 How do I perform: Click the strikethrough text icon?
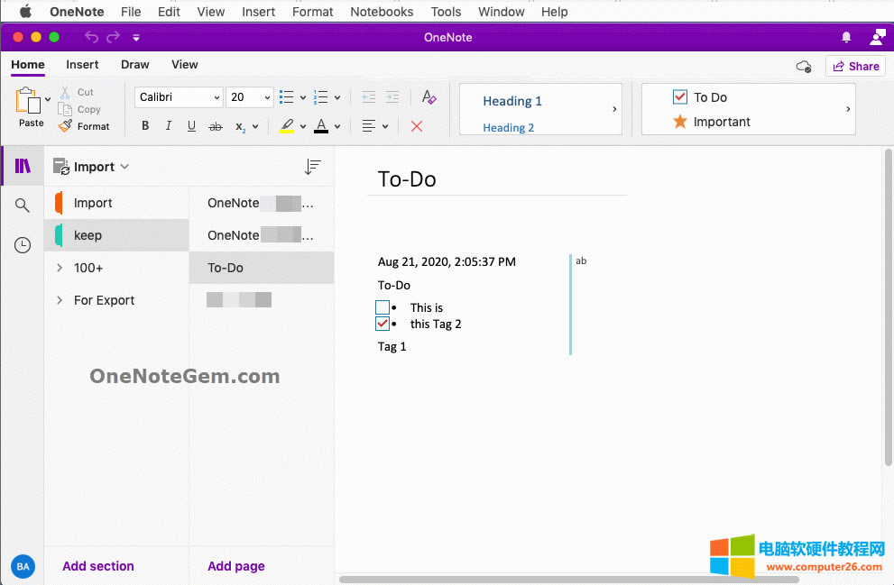click(x=215, y=126)
